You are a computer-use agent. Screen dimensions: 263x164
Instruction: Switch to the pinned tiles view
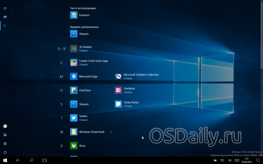(5, 17)
